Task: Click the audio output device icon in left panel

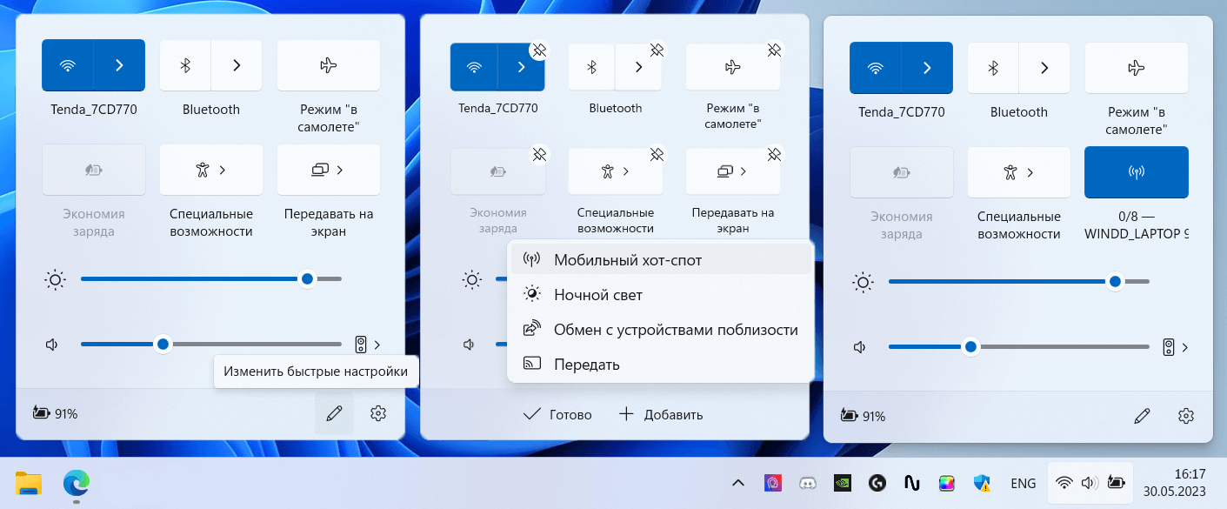Action: tap(361, 345)
